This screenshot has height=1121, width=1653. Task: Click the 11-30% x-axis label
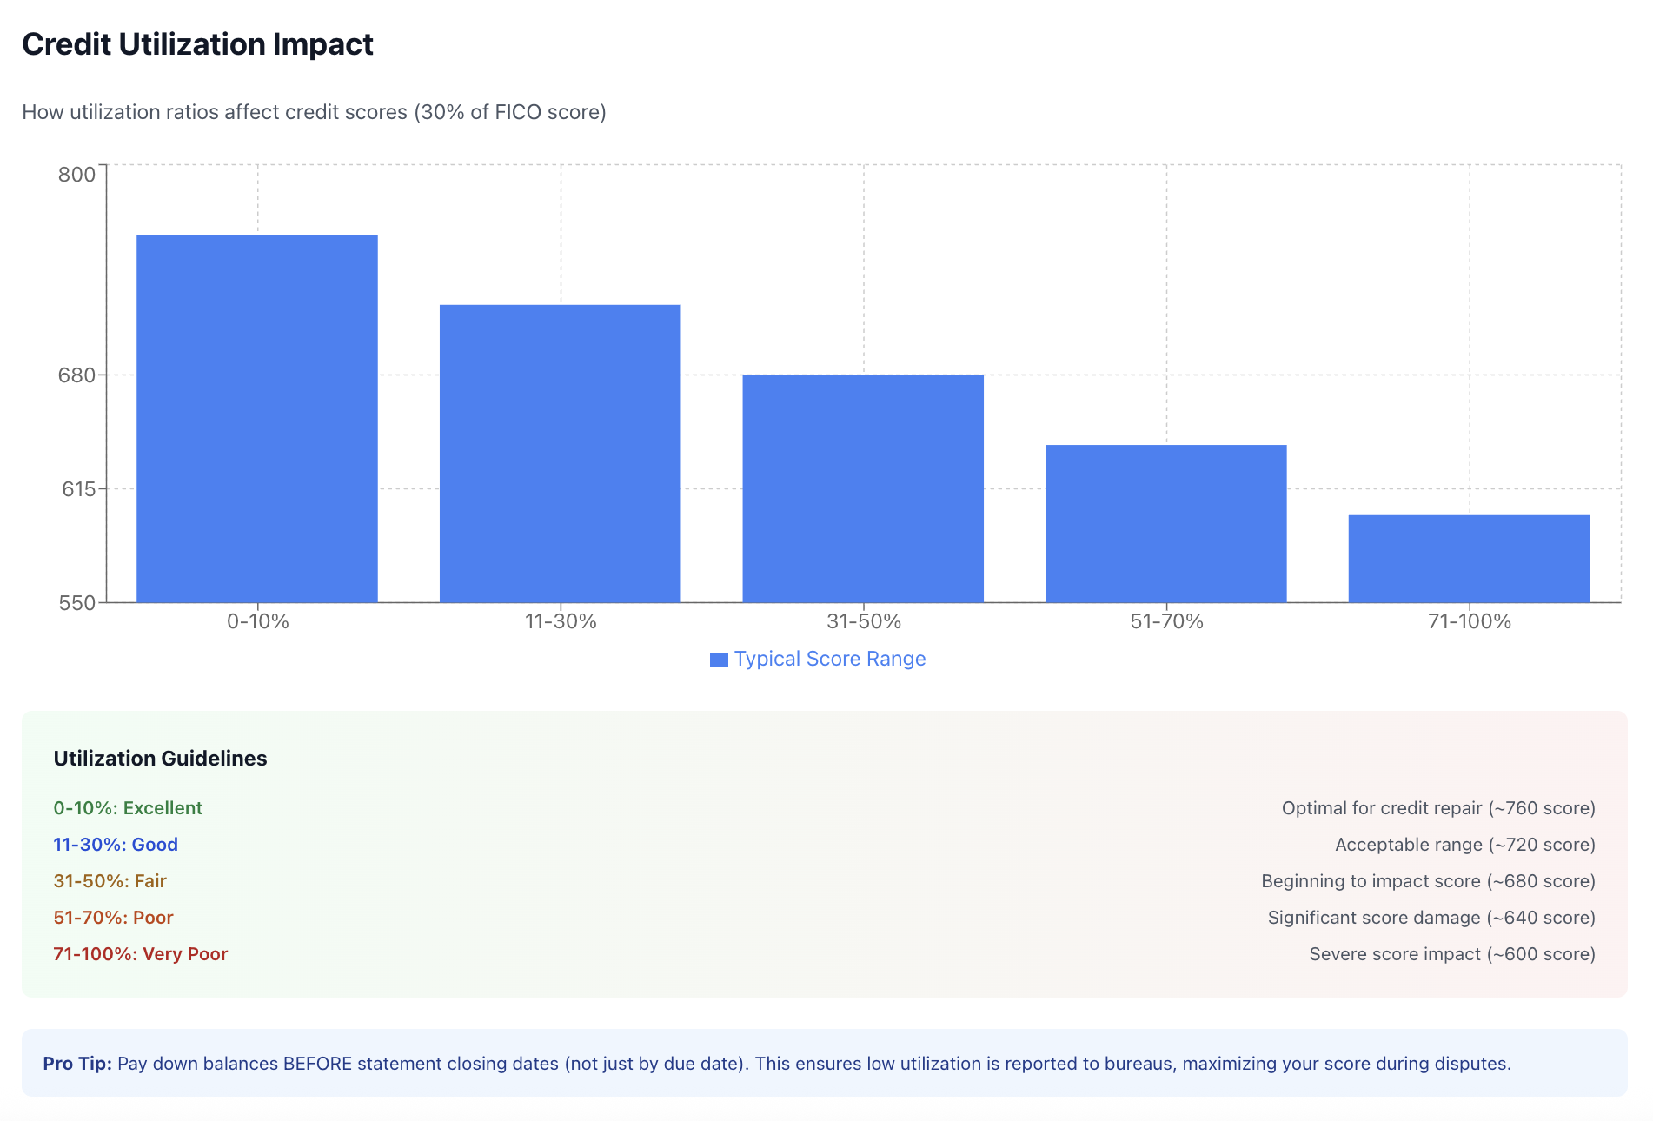point(561,621)
